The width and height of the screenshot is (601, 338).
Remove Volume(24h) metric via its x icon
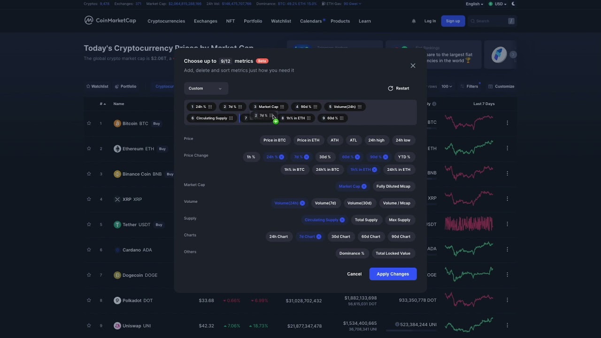click(302, 203)
